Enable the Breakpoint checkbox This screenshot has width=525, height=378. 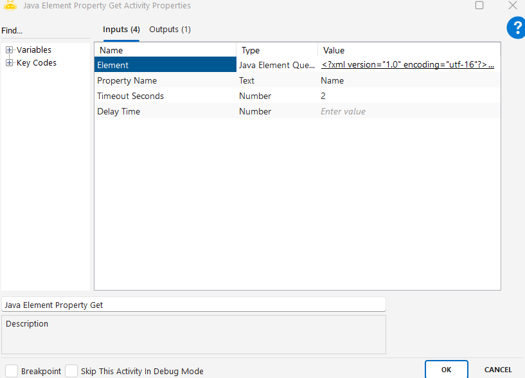coord(12,371)
